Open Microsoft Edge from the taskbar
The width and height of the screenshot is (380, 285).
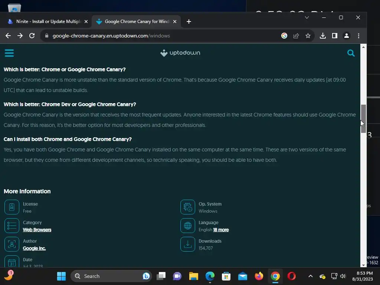click(x=210, y=276)
